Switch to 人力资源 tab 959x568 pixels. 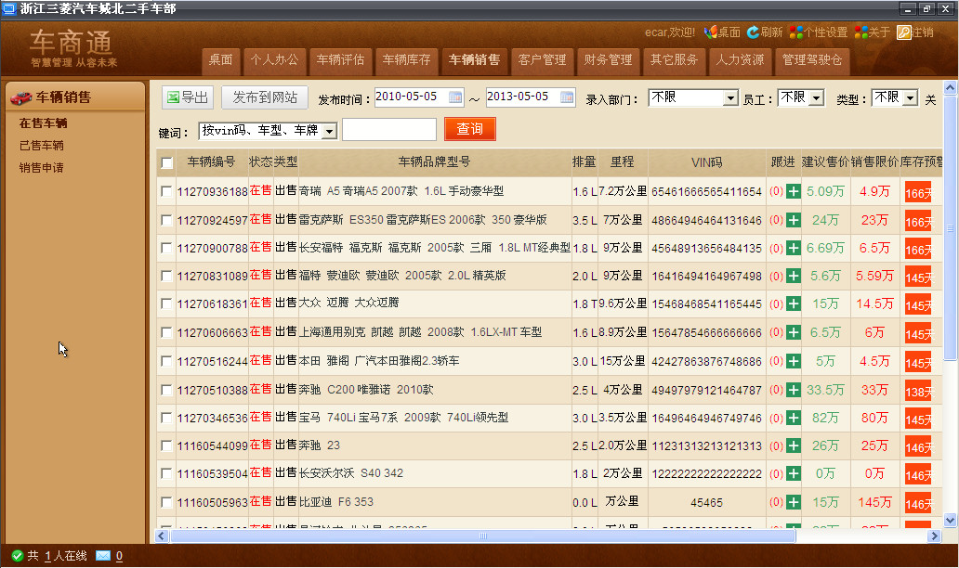coord(740,59)
